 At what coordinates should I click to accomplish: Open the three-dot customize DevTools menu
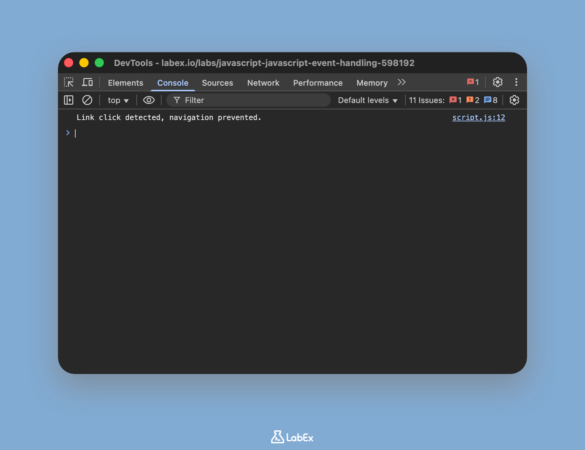pos(516,82)
